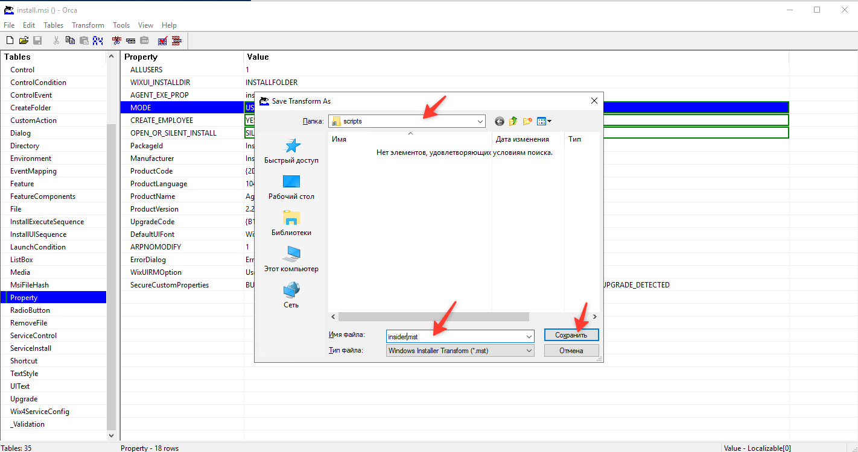
Task: Create a new folder in the save dialog
Action: pyautogui.click(x=527, y=121)
